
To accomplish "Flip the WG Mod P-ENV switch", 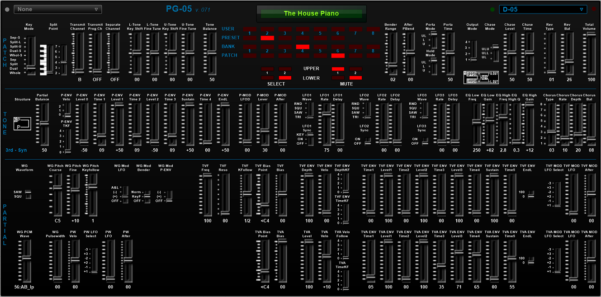I will coord(169,196).
